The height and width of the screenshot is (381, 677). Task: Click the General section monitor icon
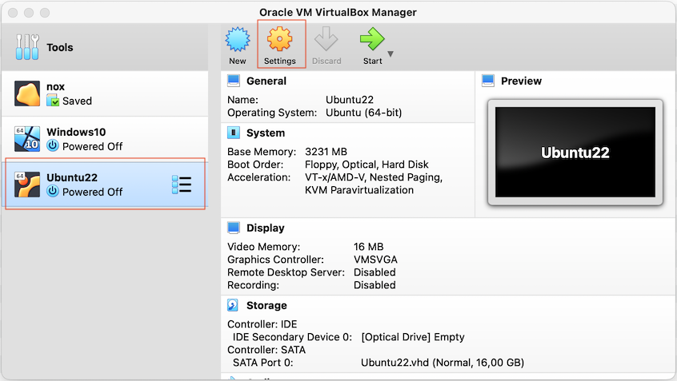(234, 81)
